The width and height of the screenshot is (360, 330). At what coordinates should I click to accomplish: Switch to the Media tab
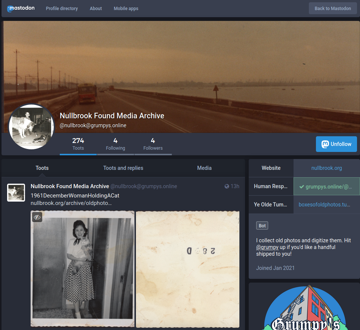click(x=204, y=168)
